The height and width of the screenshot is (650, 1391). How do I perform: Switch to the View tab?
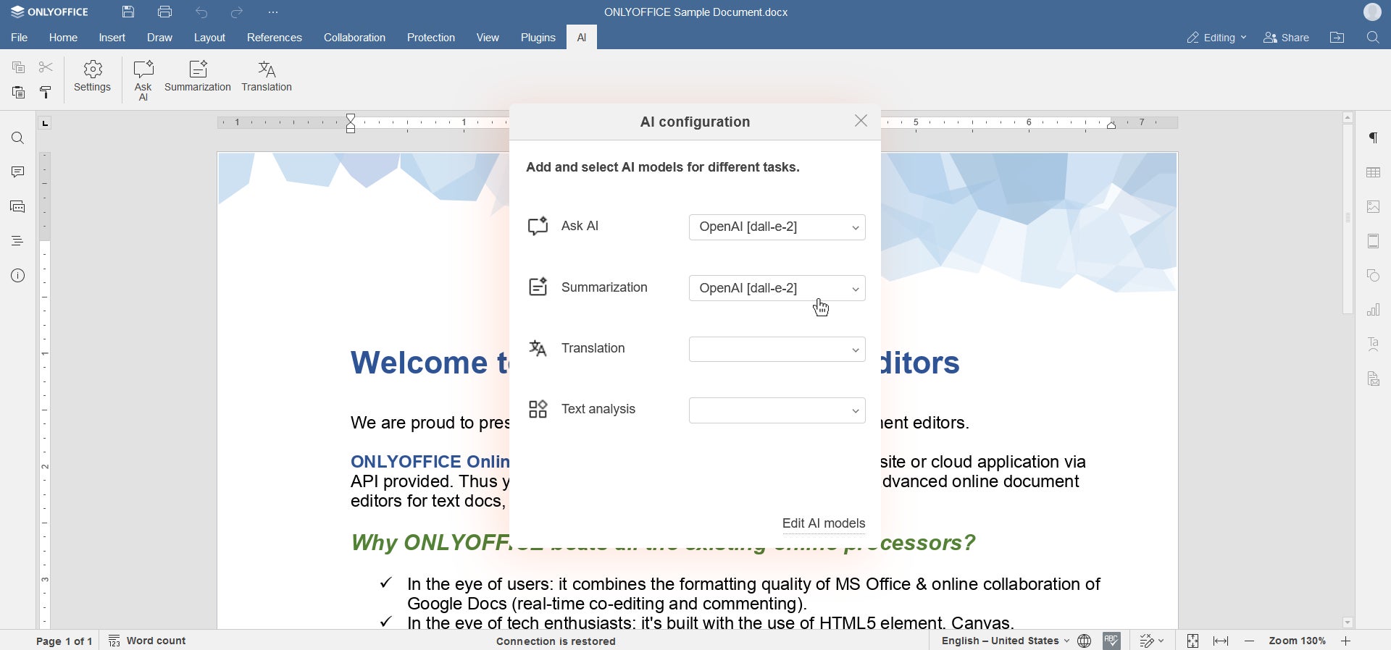(x=488, y=38)
